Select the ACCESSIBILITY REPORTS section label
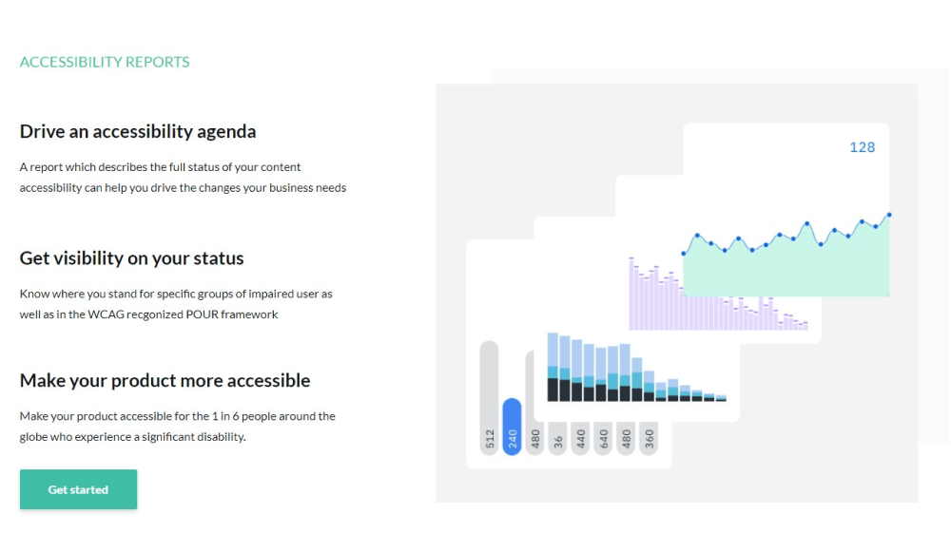951x533 pixels. pyautogui.click(x=105, y=62)
